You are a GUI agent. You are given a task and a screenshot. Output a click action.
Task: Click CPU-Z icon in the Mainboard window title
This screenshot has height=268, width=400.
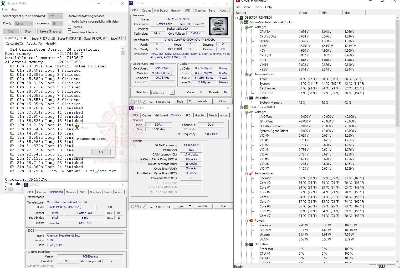pyautogui.click(x=26, y=185)
